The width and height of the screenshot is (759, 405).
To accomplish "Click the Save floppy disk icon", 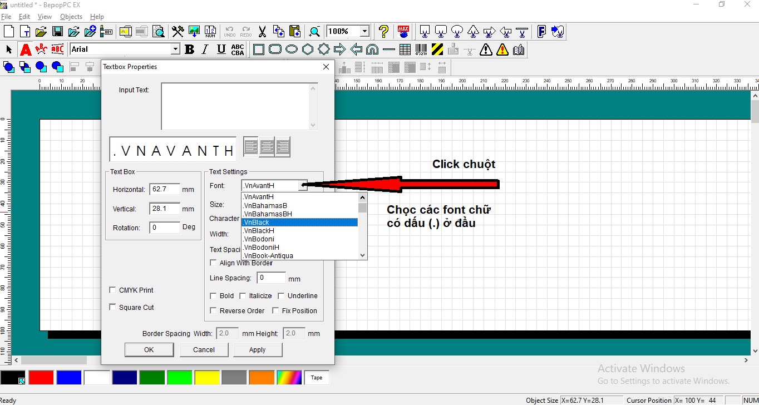I will click(57, 31).
